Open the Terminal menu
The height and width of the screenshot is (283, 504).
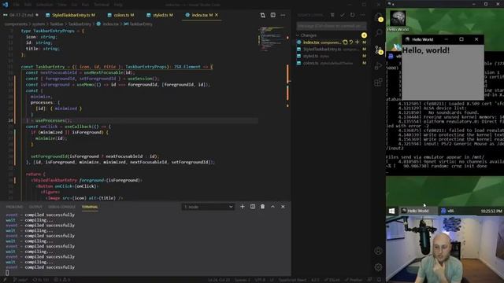(x=102, y=5)
